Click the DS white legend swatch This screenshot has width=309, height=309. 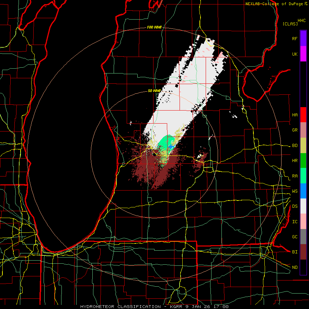(303, 206)
